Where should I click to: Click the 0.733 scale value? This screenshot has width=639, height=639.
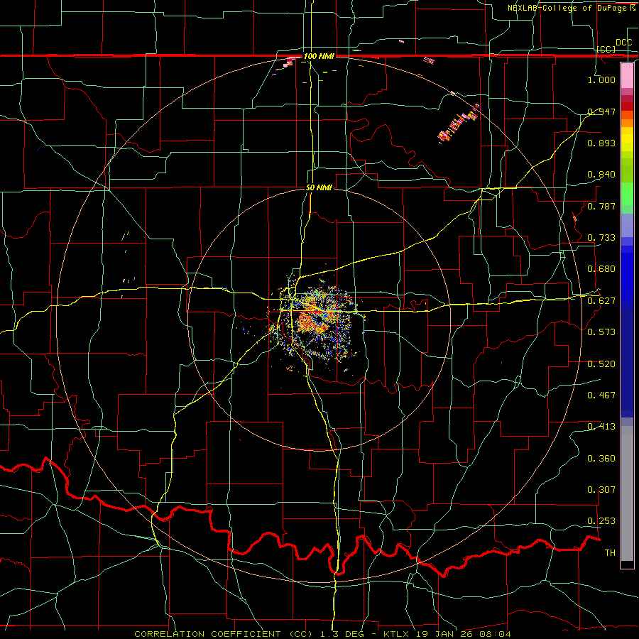[x=601, y=238]
